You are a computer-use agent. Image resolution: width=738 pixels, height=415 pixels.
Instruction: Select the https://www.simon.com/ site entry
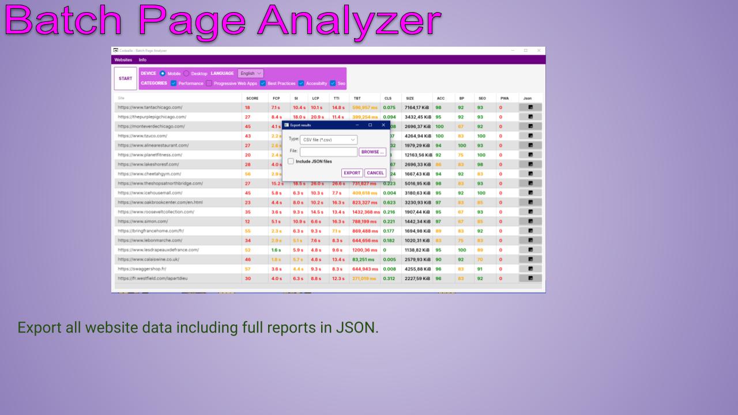(x=143, y=221)
